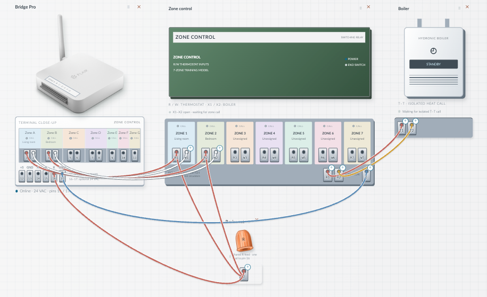Select Bridge Pro pin 14
Screen dimensions: 487x297
[x=38, y=176]
